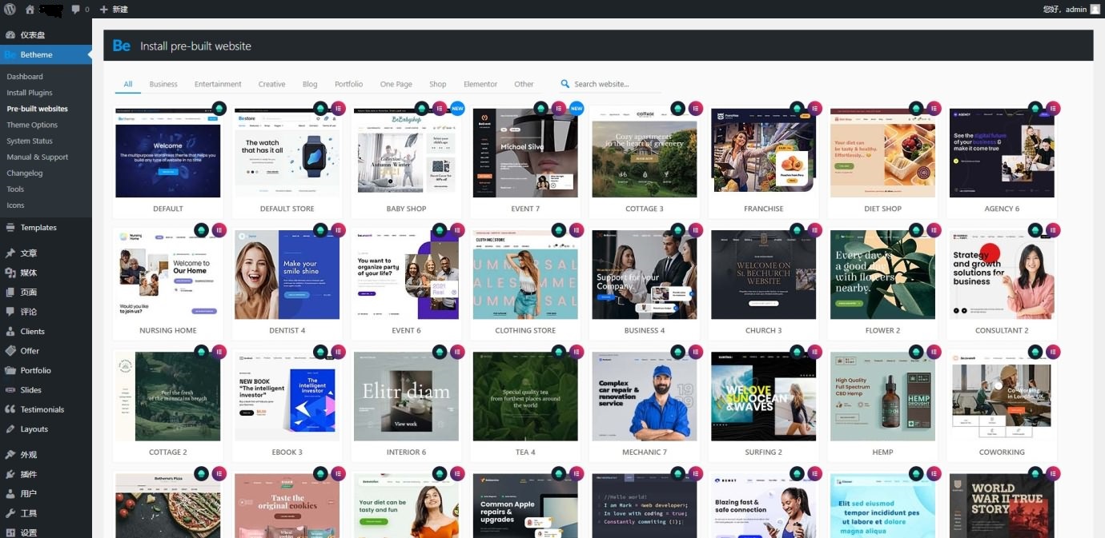Select the Mechanic 7 thumbnail
The height and width of the screenshot is (538, 1105).
point(645,397)
